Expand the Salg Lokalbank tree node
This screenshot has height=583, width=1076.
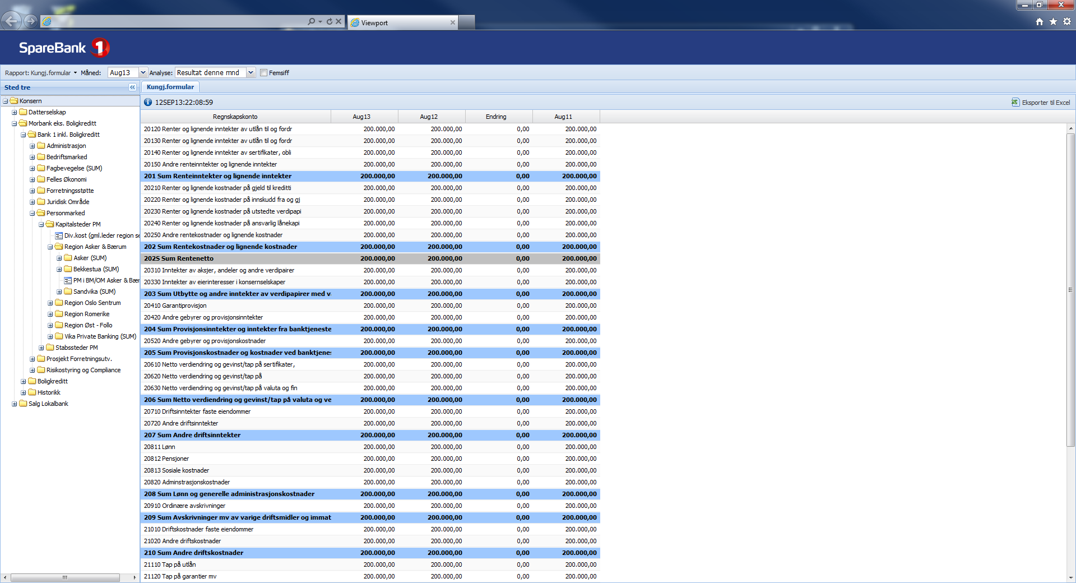coord(15,404)
